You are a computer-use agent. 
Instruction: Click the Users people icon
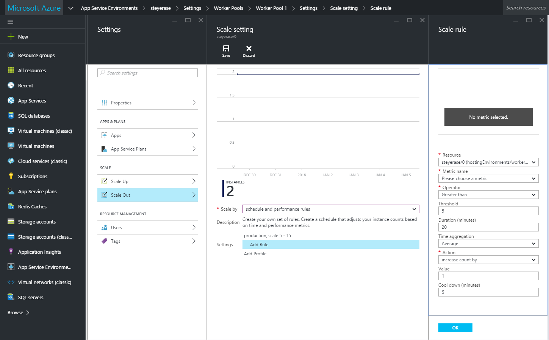(104, 227)
